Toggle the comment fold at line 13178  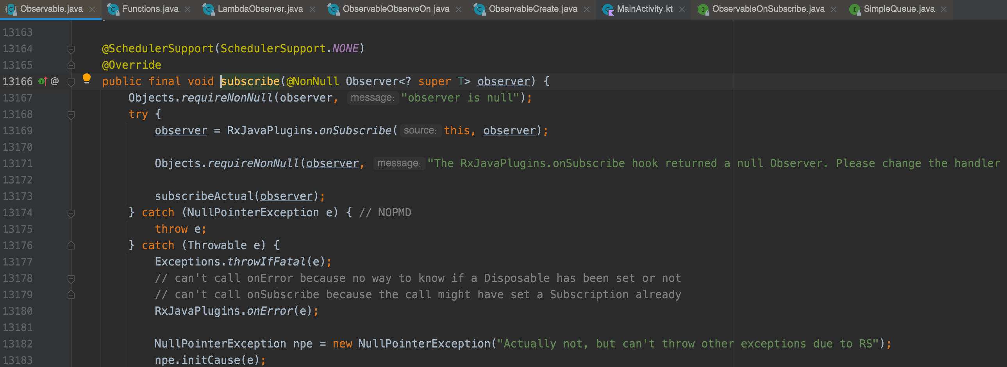point(71,279)
